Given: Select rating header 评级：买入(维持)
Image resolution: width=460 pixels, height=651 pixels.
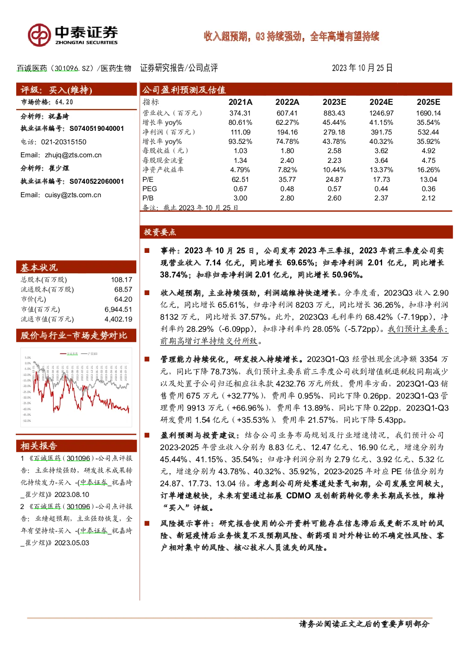Looking at the screenshot, I should [x=56, y=90].
